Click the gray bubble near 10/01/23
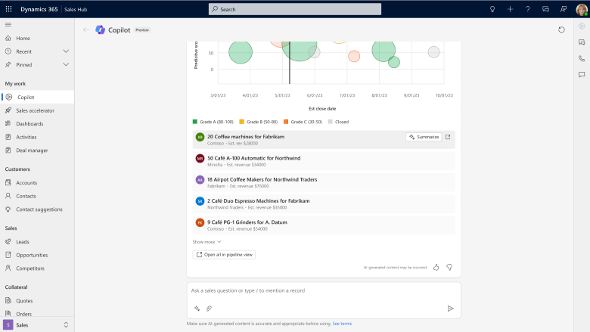This screenshot has height=332, width=590. (x=434, y=52)
